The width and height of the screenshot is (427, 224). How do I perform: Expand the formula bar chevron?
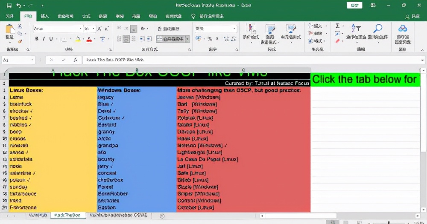coord(422,60)
